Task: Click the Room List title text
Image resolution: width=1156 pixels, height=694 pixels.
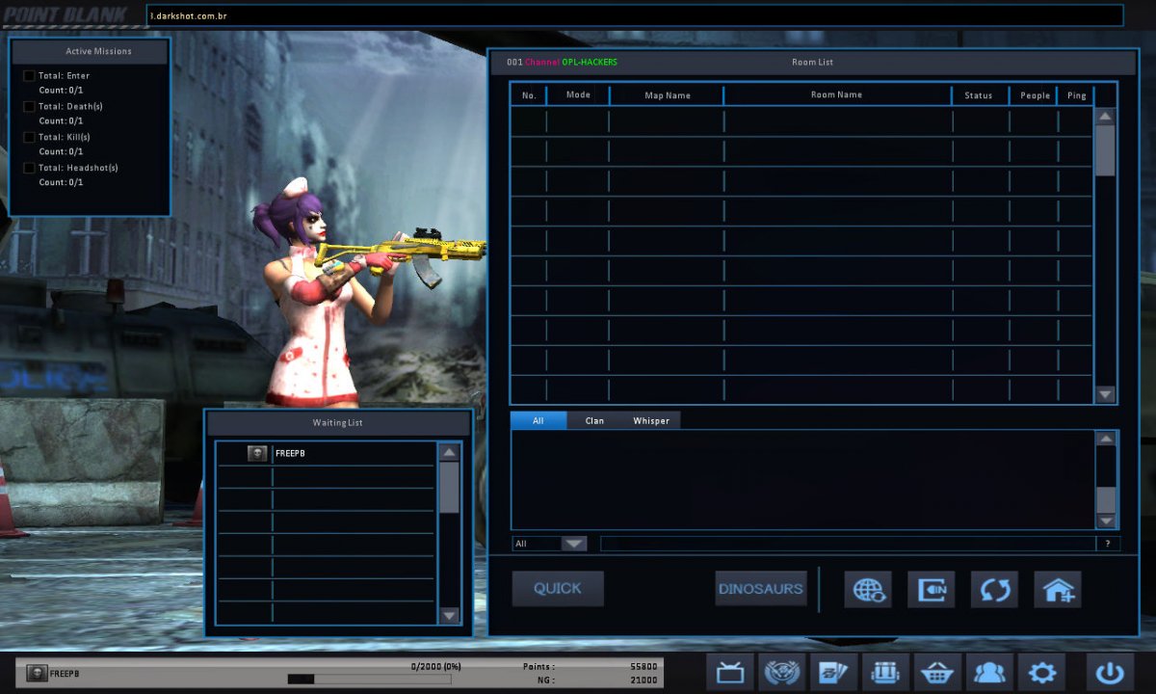Action: [812, 62]
